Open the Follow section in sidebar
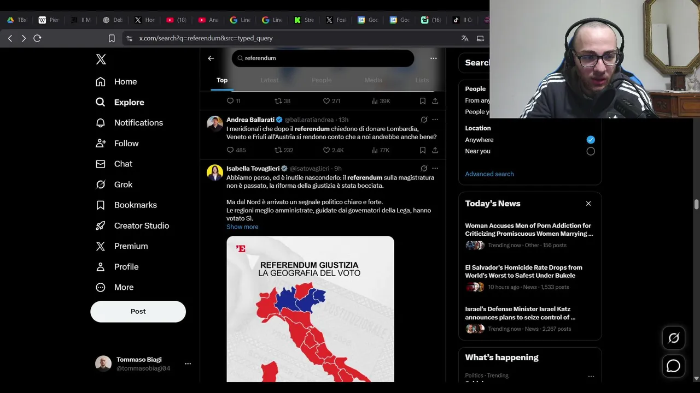 click(118, 143)
